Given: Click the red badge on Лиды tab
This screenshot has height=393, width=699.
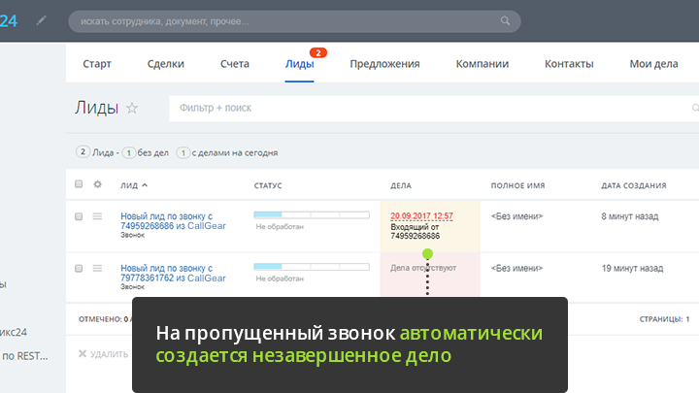Looking at the screenshot, I should coord(316,52).
